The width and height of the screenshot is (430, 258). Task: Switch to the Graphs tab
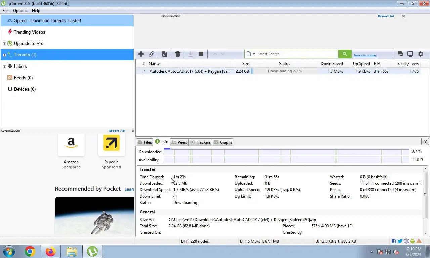pyautogui.click(x=223, y=142)
